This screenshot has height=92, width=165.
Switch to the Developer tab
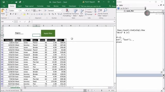click(x=72, y=6)
